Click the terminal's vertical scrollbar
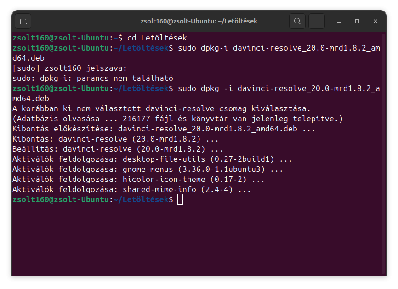 [x=383, y=152]
